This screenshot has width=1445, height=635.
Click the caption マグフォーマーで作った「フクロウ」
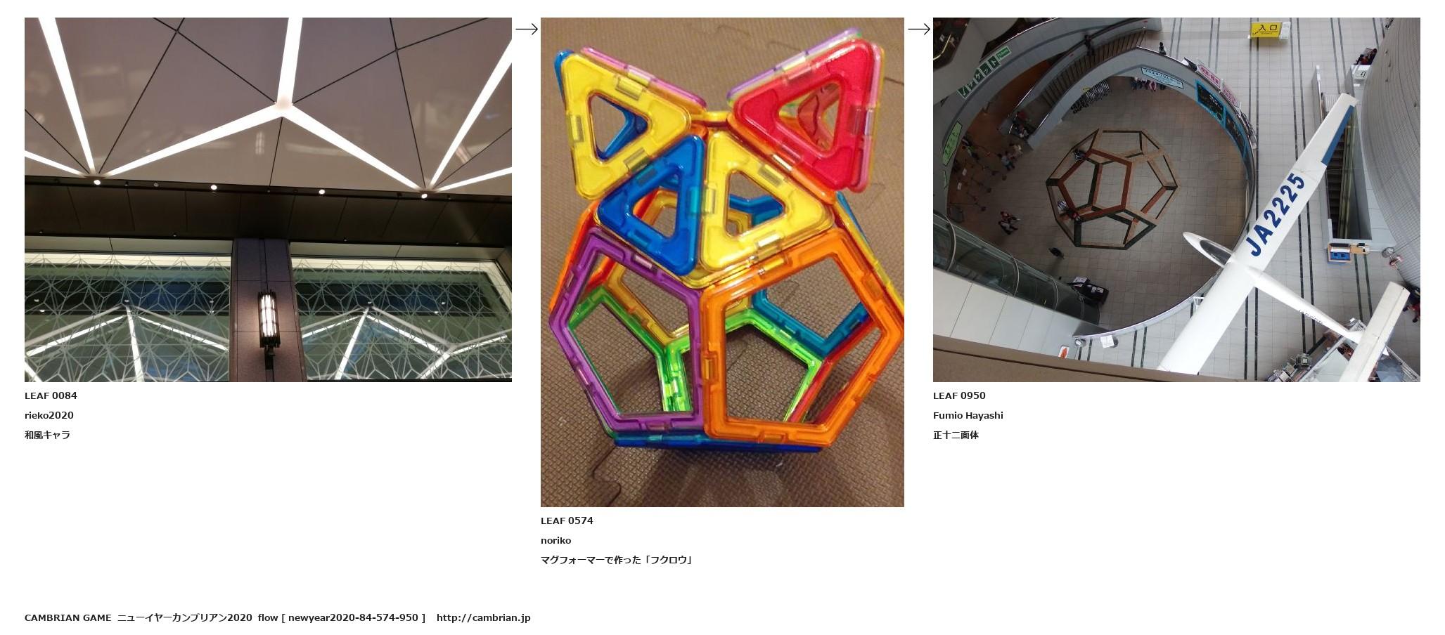coord(617,560)
